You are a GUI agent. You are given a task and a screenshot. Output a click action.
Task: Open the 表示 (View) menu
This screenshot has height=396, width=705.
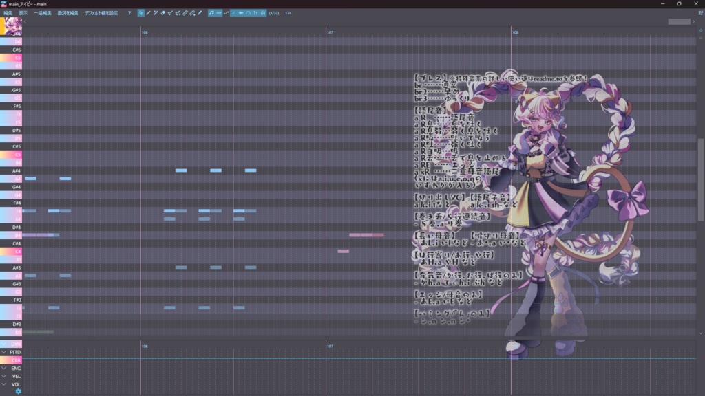(23, 12)
